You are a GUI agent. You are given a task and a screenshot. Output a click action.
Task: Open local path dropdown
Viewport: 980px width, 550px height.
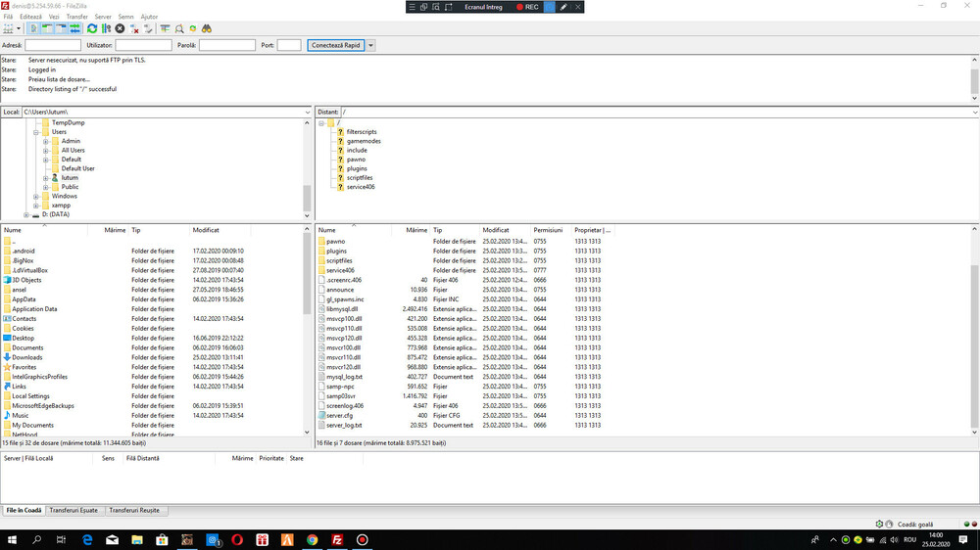pos(307,113)
